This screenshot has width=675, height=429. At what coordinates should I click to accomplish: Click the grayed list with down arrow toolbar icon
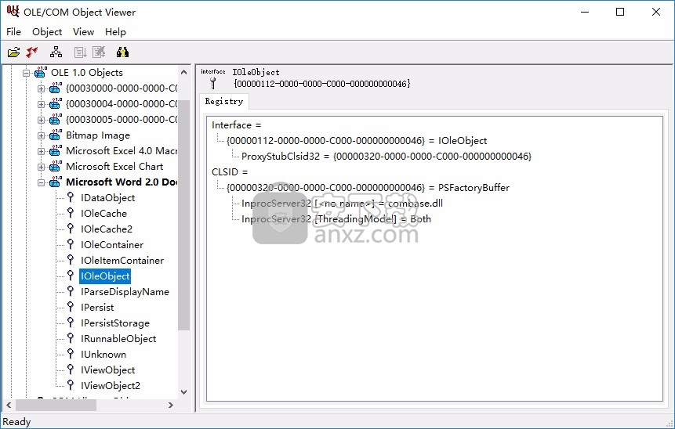click(80, 52)
